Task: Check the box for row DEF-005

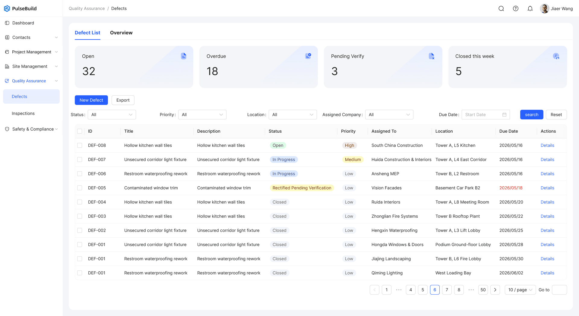Action: click(x=80, y=188)
